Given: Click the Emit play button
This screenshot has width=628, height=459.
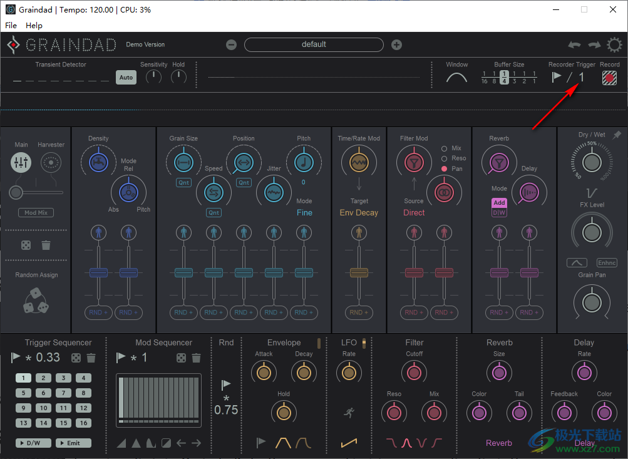Looking at the screenshot, I should pyautogui.click(x=73, y=443).
